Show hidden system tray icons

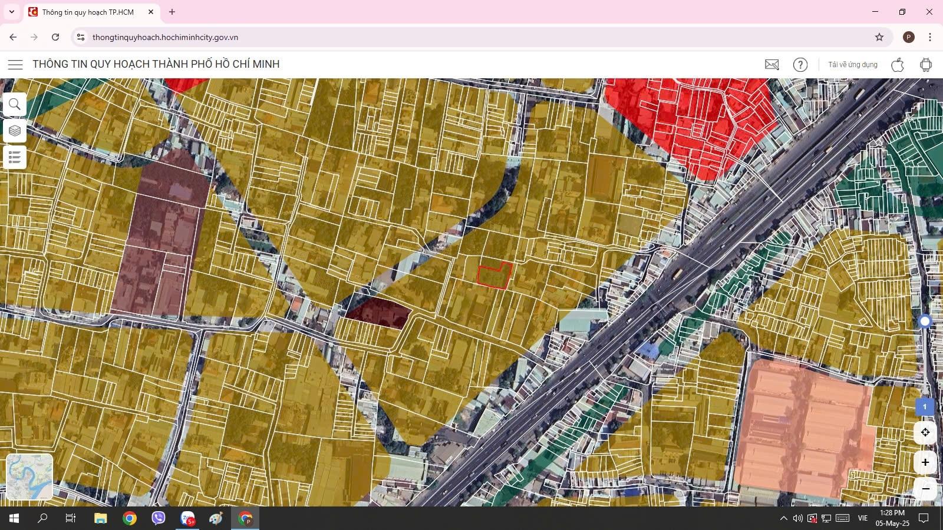coord(783,518)
